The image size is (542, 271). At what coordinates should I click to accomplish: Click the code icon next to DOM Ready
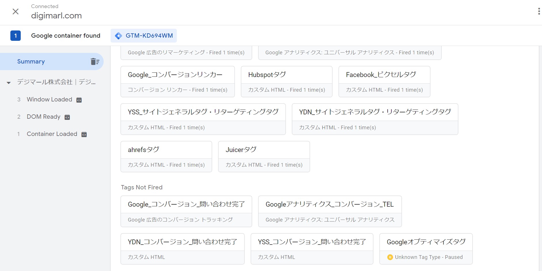click(67, 117)
